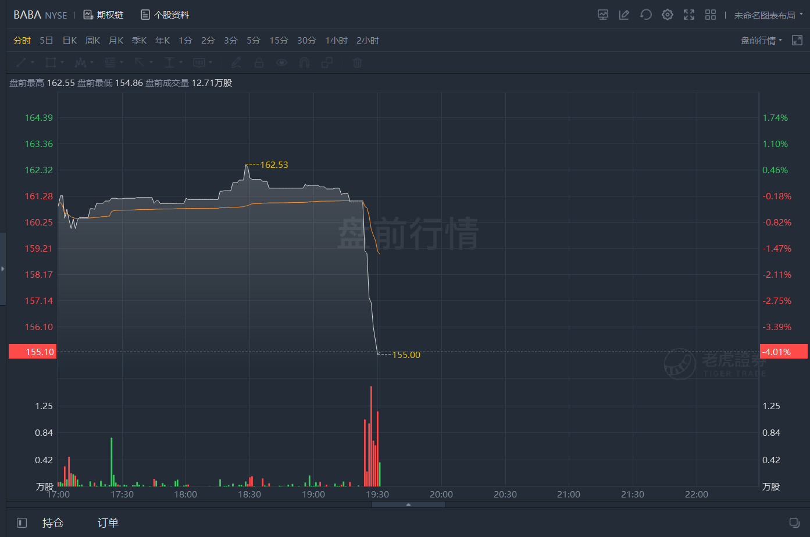
Task: Select the arrow marker drawing tool
Action: point(140,62)
